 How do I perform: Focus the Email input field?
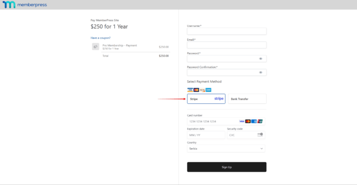coord(226,45)
